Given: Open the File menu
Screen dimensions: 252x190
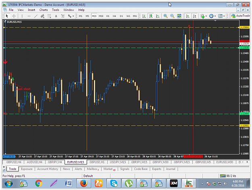Looking at the screenshot, I should coord(11,10).
